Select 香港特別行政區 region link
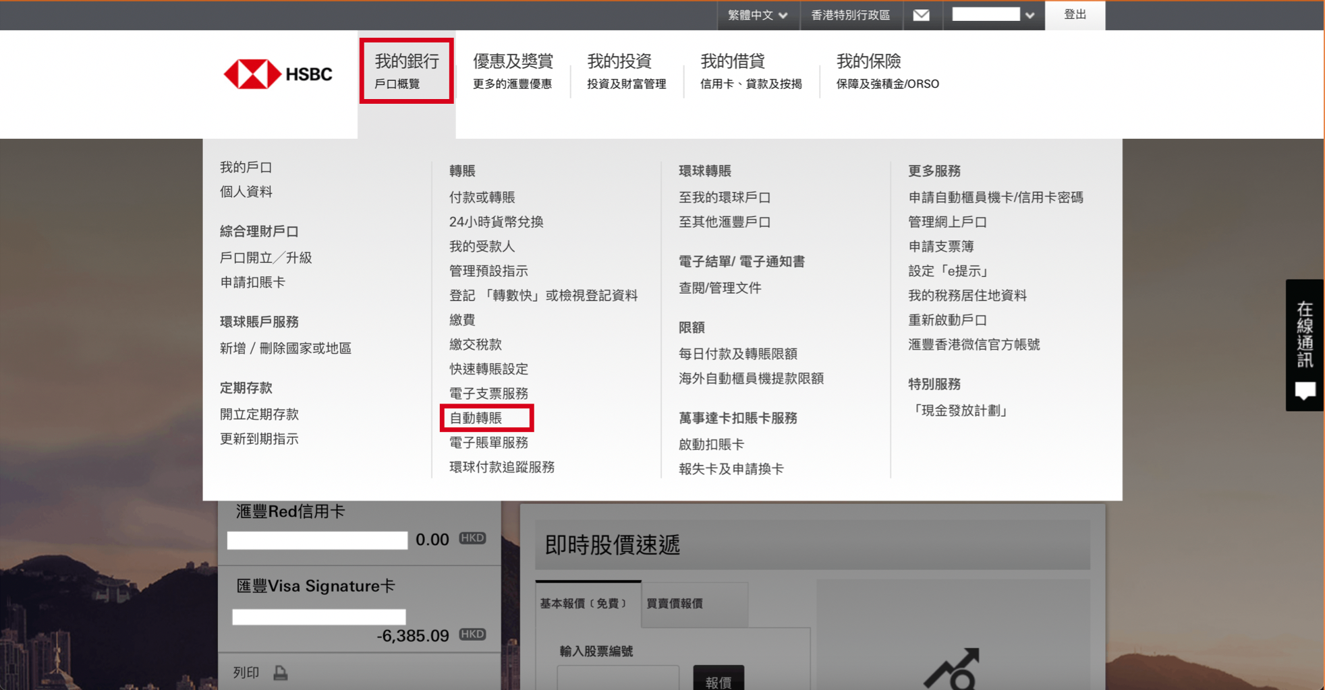The height and width of the screenshot is (690, 1325). (x=851, y=15)
